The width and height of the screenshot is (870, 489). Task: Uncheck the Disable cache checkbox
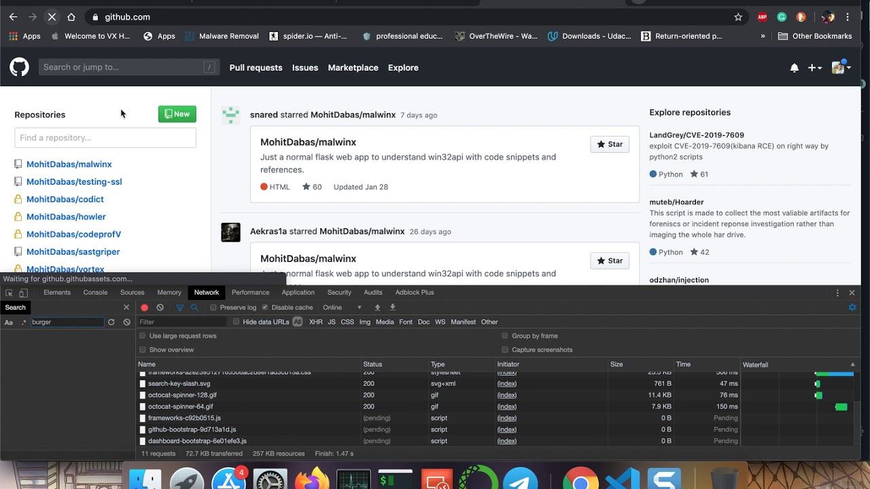(265, 308)
